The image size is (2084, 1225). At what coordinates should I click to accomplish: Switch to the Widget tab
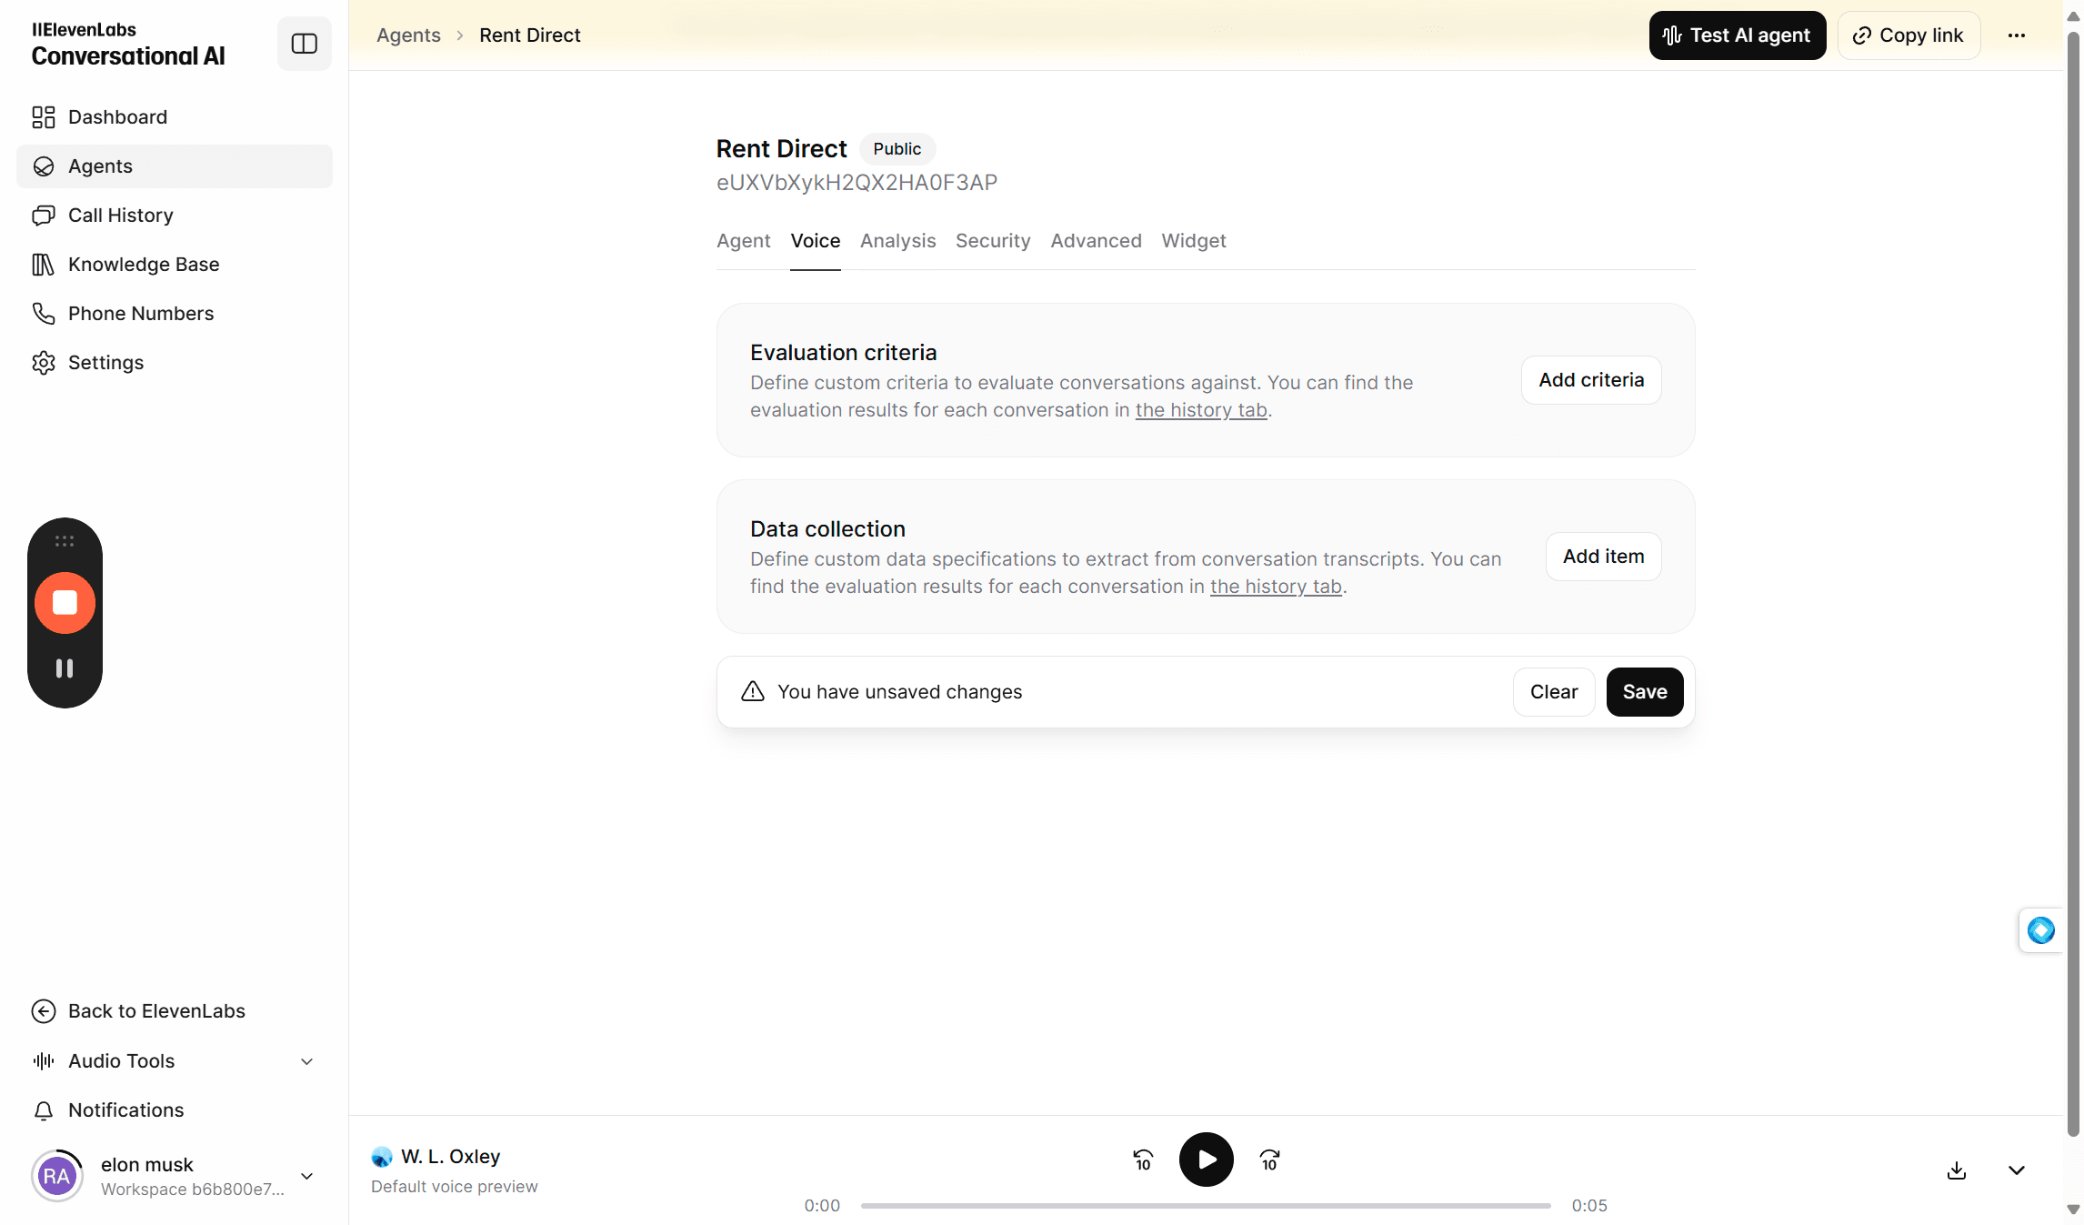click(1194, 241)
